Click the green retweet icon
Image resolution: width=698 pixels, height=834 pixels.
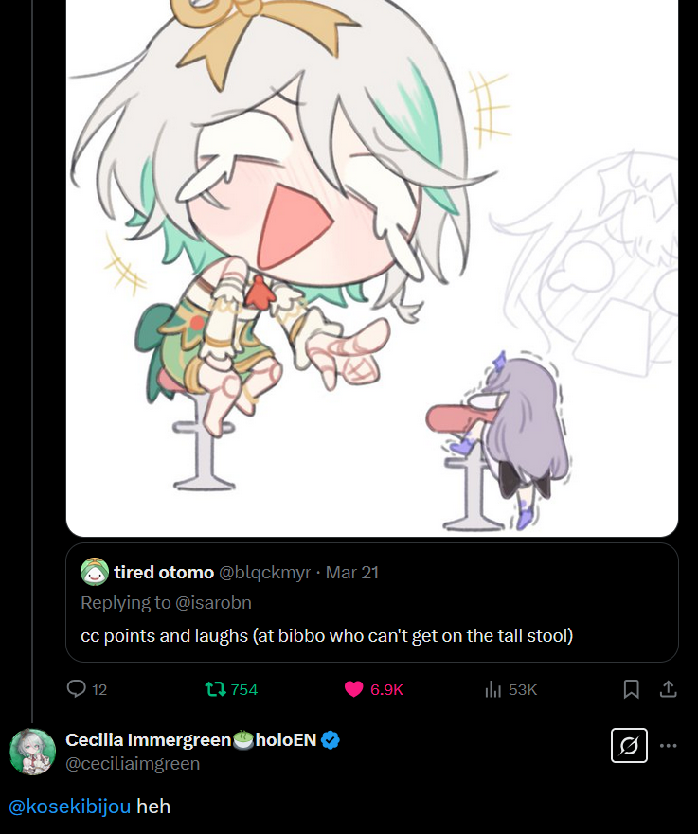click(x=215, y=689)
